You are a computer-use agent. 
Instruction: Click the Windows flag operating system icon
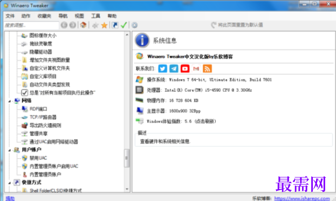coord(140,79)
